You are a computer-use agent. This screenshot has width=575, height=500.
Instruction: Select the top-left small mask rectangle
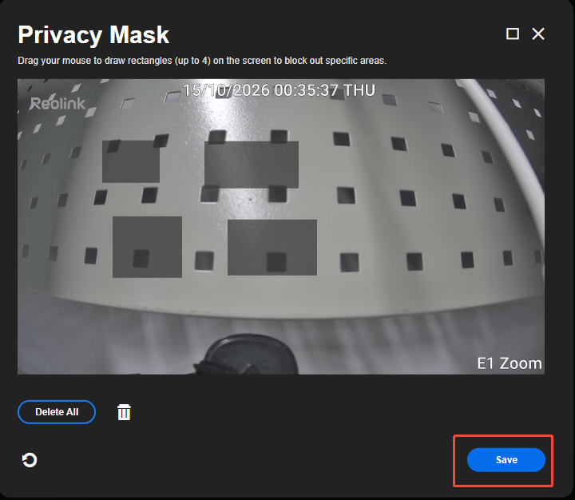[130, 161]
